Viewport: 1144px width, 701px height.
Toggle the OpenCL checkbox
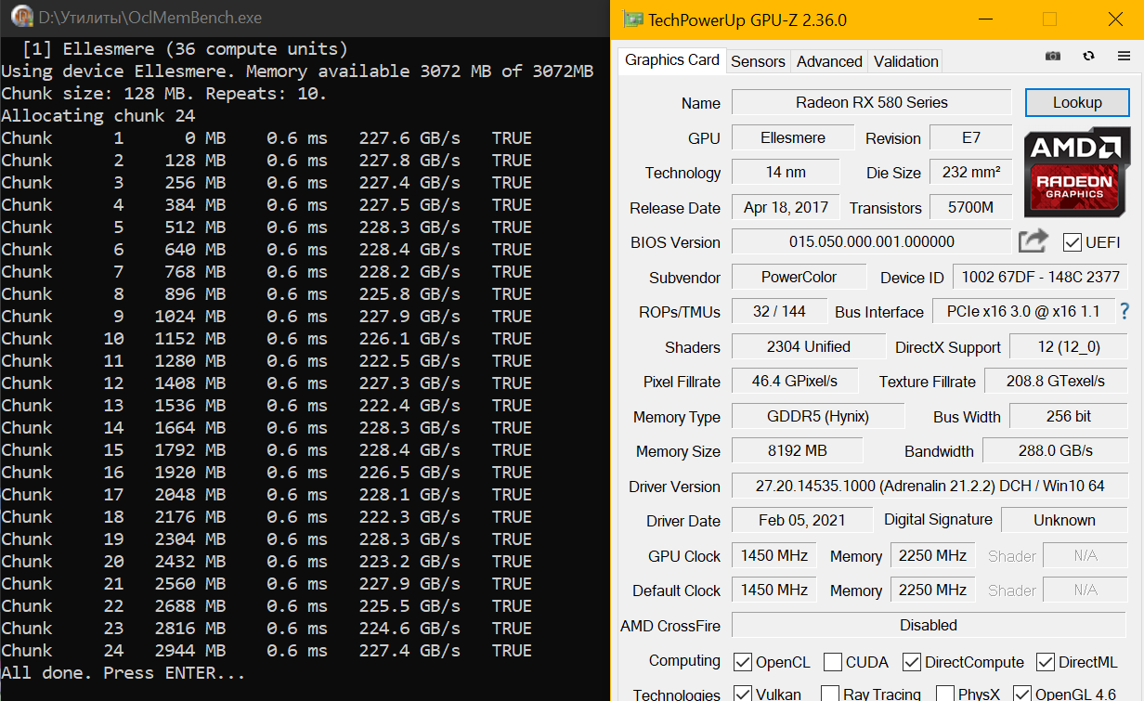point(743,662)
